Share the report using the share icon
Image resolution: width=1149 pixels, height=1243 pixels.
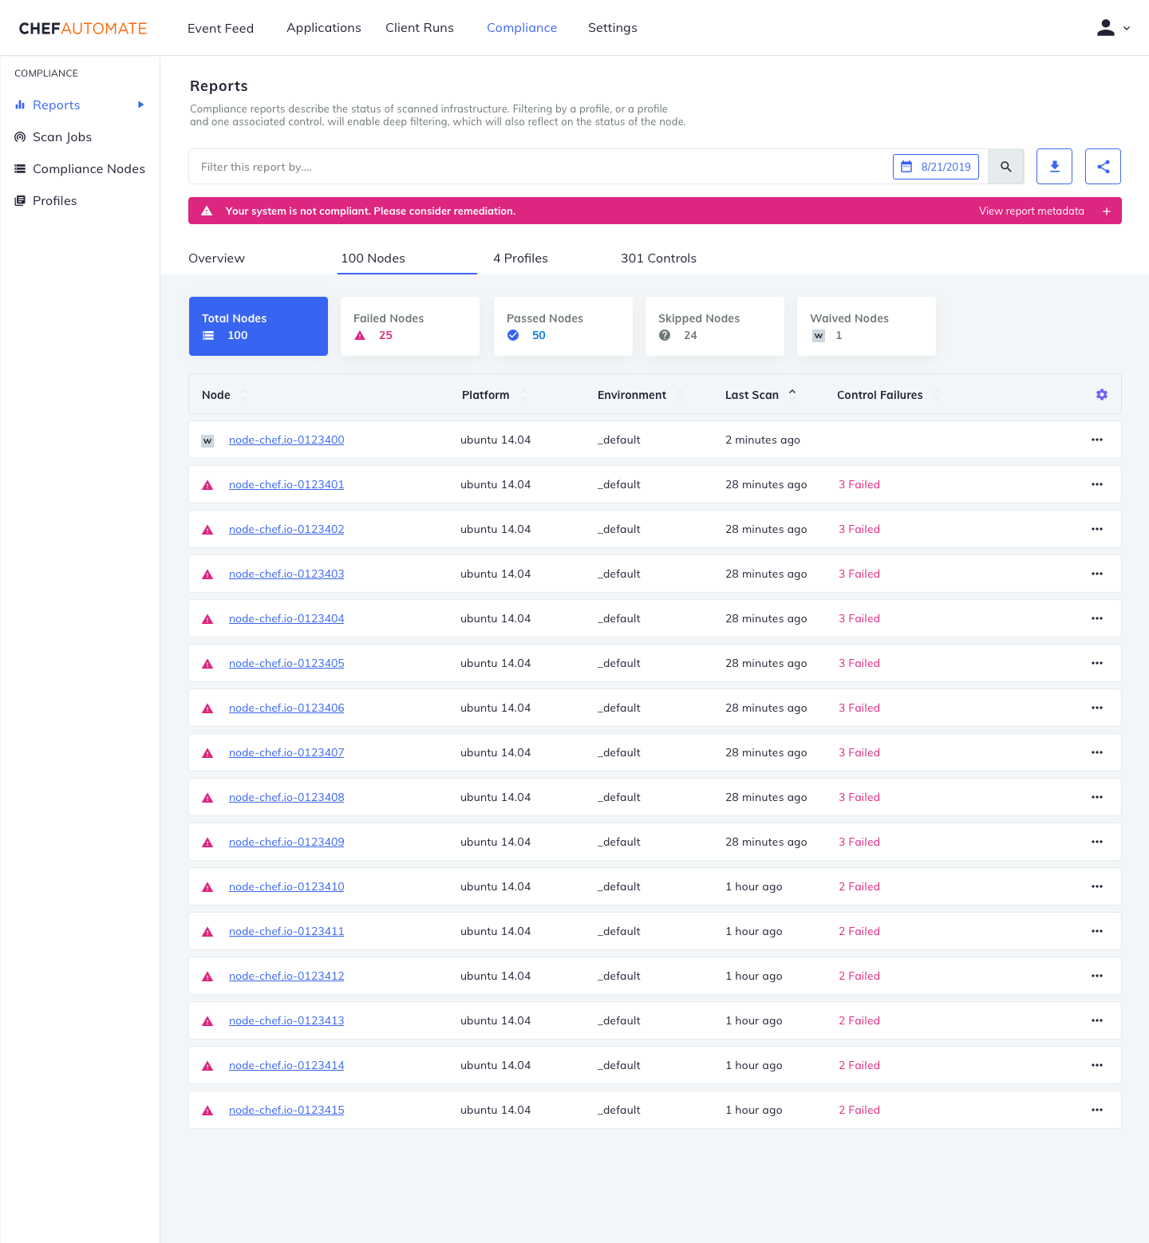(1103, 166)
